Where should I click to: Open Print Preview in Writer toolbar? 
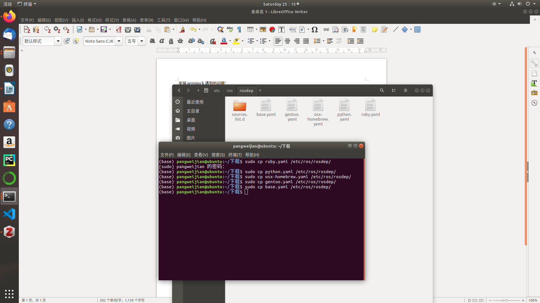coord(137,29)
